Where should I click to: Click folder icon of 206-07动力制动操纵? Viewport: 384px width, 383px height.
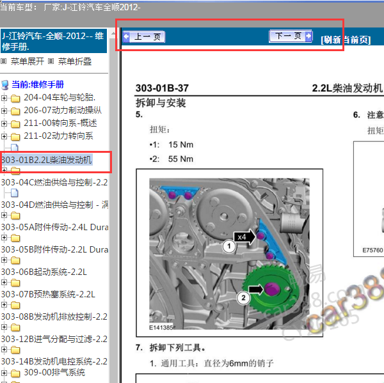point(15,111)
